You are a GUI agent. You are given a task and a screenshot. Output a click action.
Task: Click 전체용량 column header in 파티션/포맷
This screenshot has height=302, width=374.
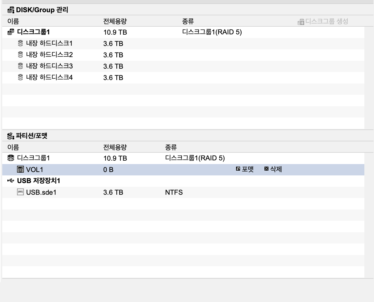[x=115, y=147]
